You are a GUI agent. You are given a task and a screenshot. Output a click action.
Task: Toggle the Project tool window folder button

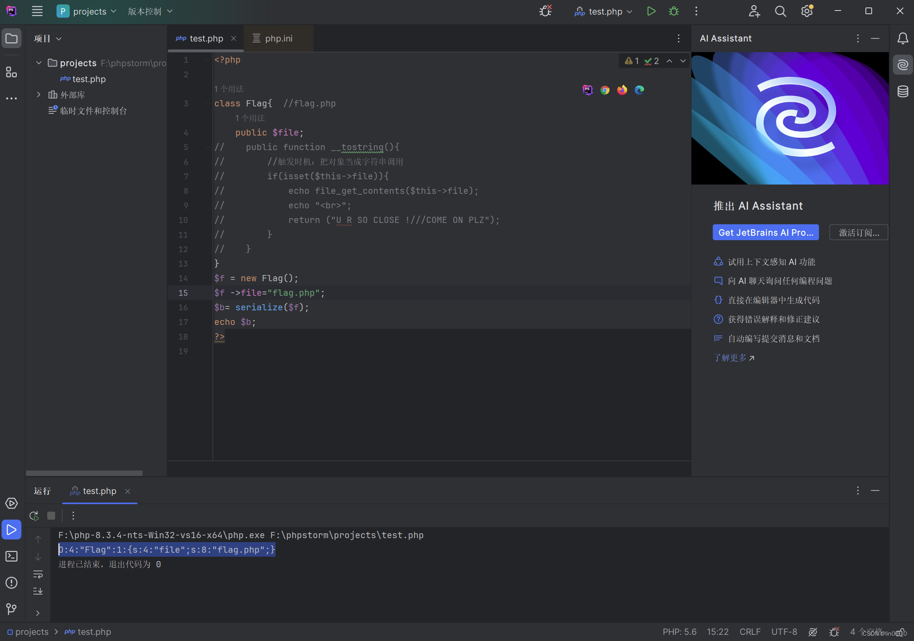pyautogui.click(x=11, y=38)
